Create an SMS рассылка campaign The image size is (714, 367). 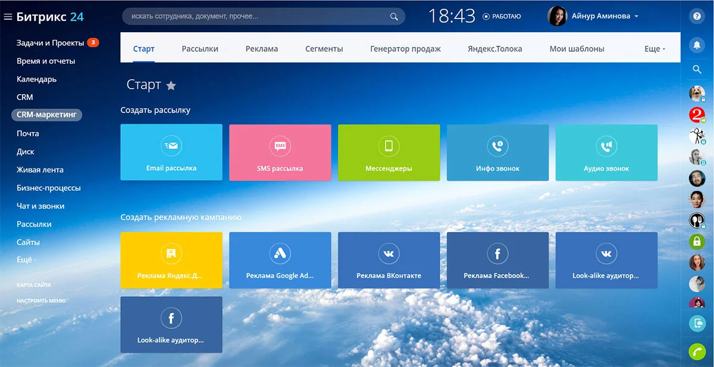[x=280, y=152]
